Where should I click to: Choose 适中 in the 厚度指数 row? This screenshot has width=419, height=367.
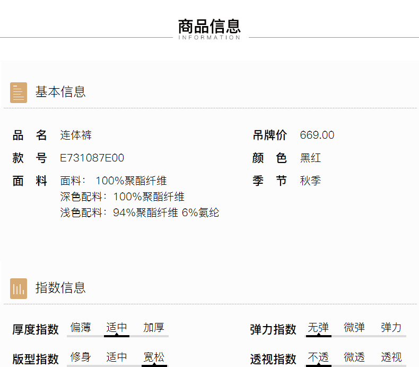click(117, 328)
